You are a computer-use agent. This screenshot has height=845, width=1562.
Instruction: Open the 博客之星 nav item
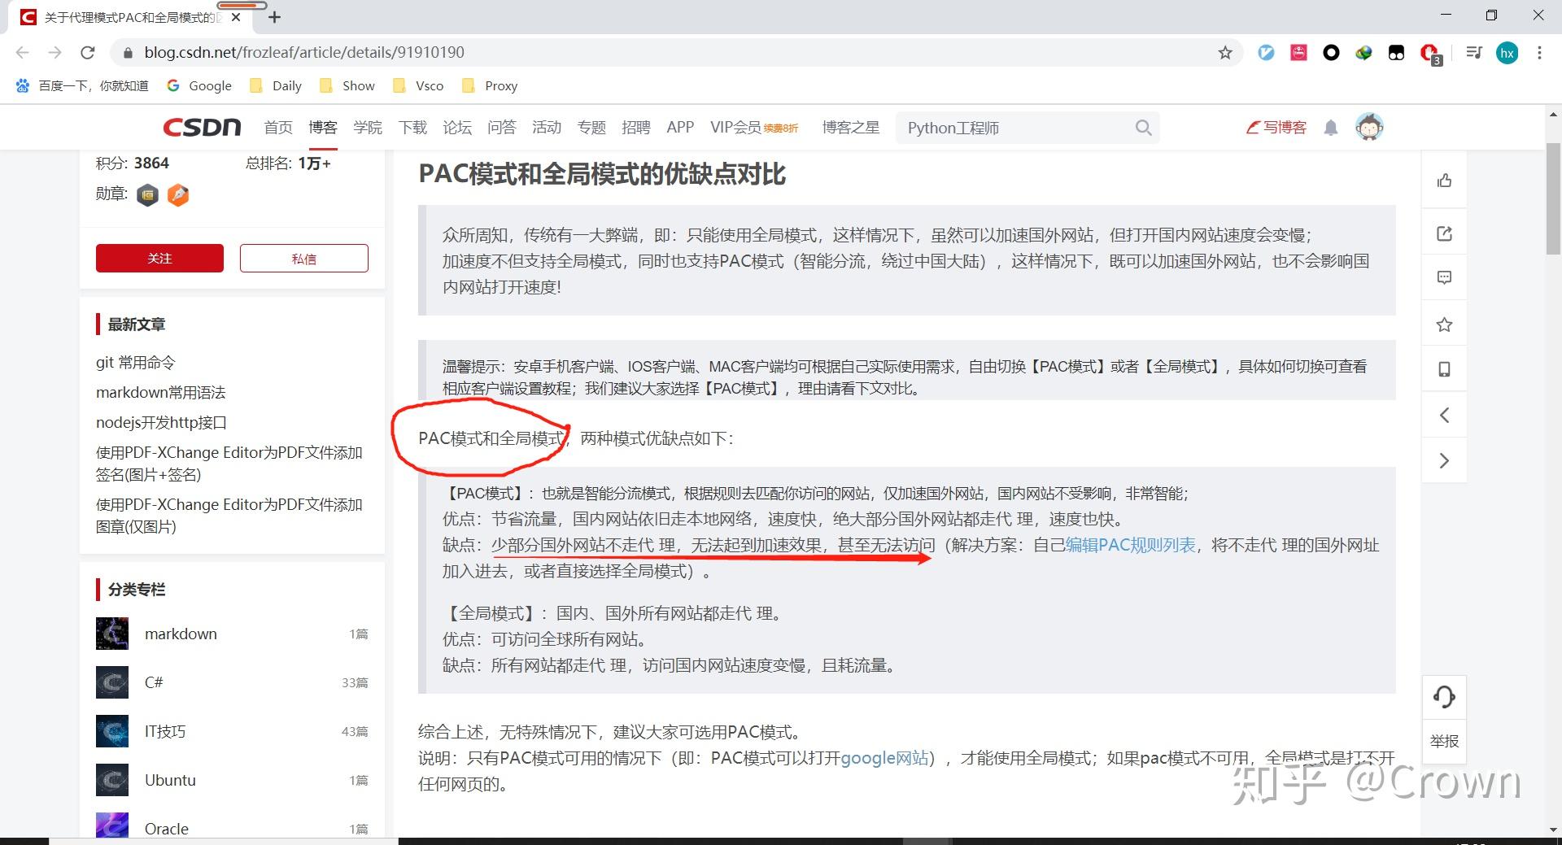[x=851, y=128]
